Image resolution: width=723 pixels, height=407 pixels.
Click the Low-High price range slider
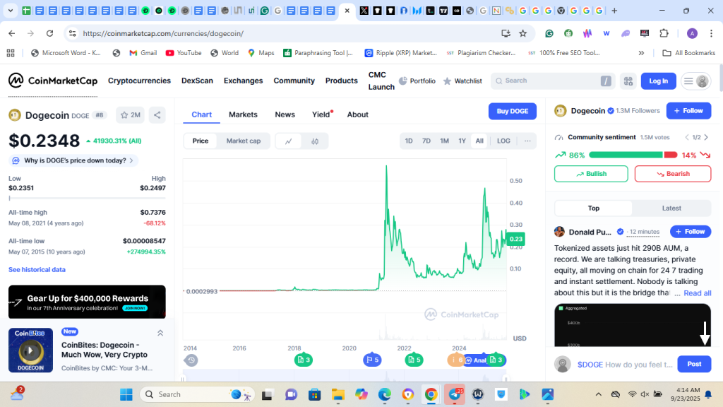click(87, 199)
